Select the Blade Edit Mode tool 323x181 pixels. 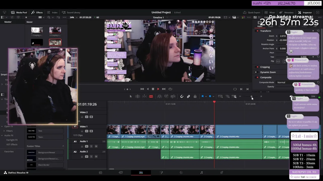click(x=151, y=97)
